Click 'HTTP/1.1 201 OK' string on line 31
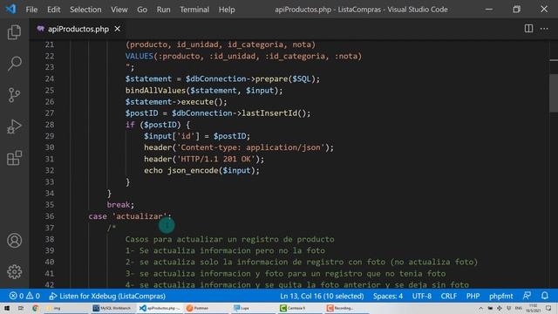Viewport: 558px width, 314px height. pos(215,159)
